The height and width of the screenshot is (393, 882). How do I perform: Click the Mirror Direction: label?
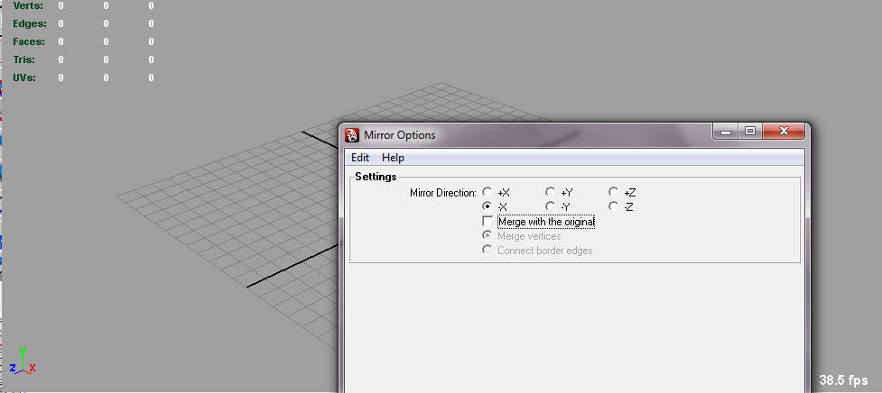443,193
